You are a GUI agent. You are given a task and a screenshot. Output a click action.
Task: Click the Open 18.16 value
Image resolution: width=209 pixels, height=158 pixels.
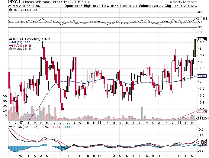click(73, 6)
